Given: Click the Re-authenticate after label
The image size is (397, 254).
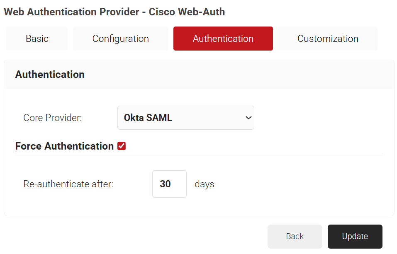Looking at the screenshot, I should 68,184.
